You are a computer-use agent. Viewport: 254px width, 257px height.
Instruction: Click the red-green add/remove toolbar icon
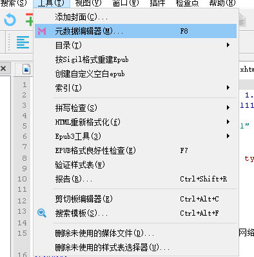point(30,19)
